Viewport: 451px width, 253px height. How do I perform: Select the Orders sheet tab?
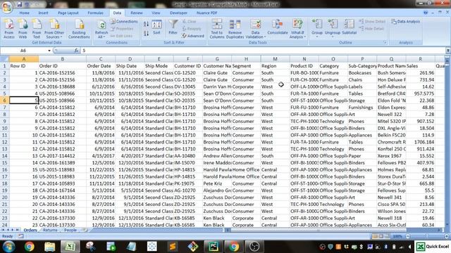pyautogui.click(x=30, y=230)
